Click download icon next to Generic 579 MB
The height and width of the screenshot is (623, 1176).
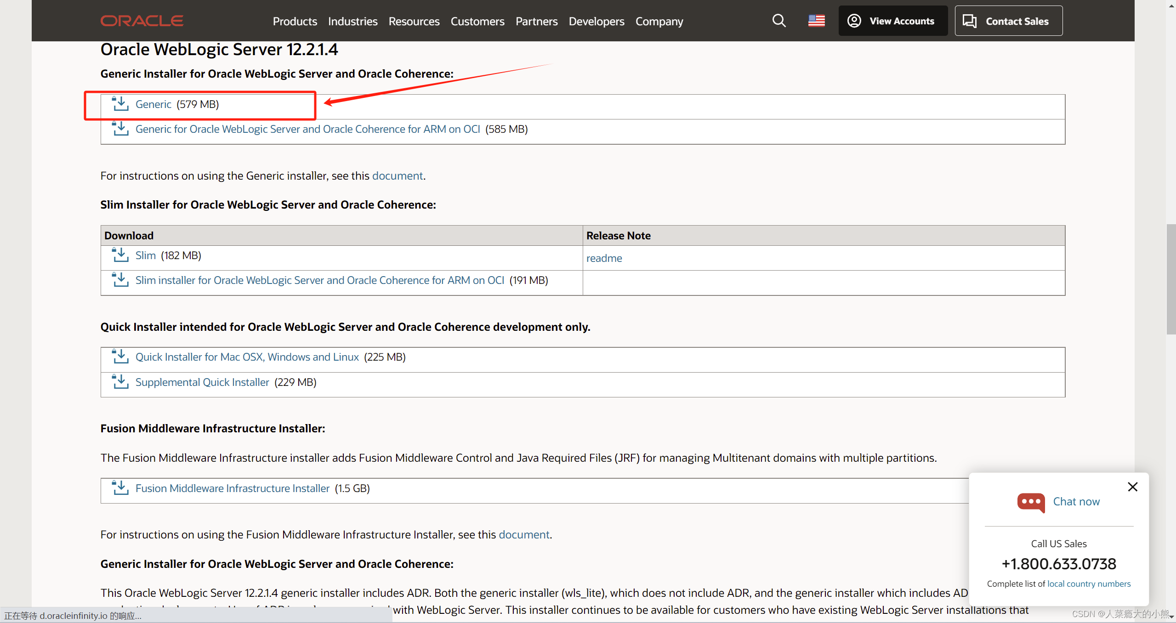click(x=120, y=104)
